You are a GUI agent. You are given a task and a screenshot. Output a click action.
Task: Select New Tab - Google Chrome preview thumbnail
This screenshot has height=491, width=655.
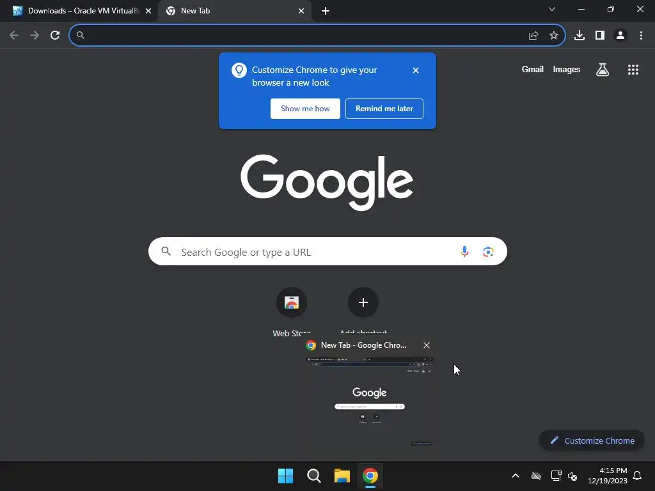[x=370, y=401]
